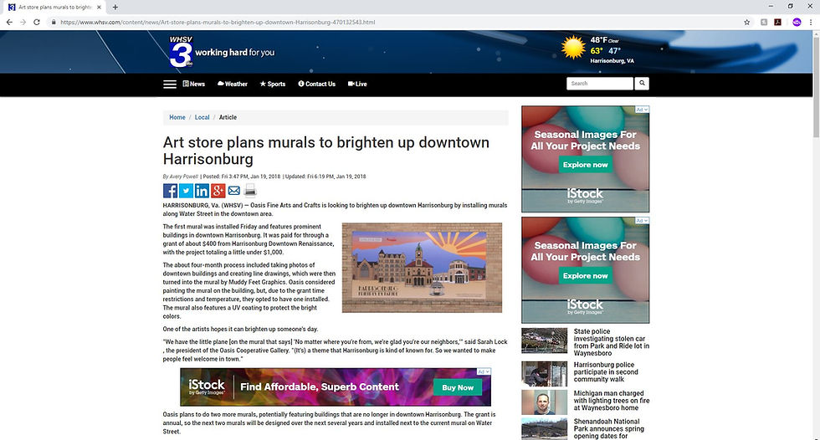Click Buy Now on iStock banner
Viewport: 820px width, 440px height.
click(x=458, y=387)
